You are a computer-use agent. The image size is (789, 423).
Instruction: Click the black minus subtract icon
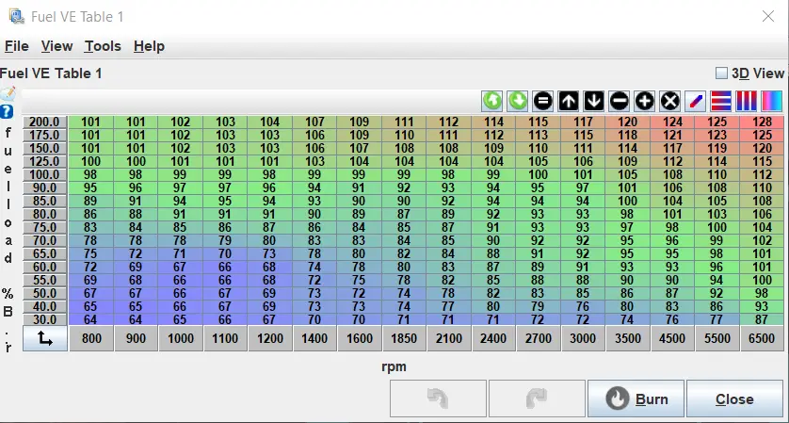click(619, 101)
